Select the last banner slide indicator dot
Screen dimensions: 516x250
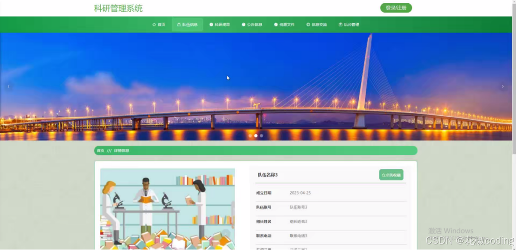(261, 136)
